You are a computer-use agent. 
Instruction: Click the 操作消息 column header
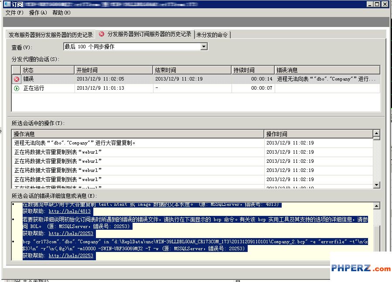tap(138, 134)
